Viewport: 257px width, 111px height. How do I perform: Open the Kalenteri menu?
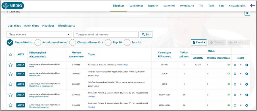169,6
